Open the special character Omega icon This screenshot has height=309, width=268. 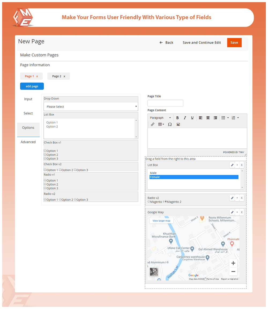point(170,124)
